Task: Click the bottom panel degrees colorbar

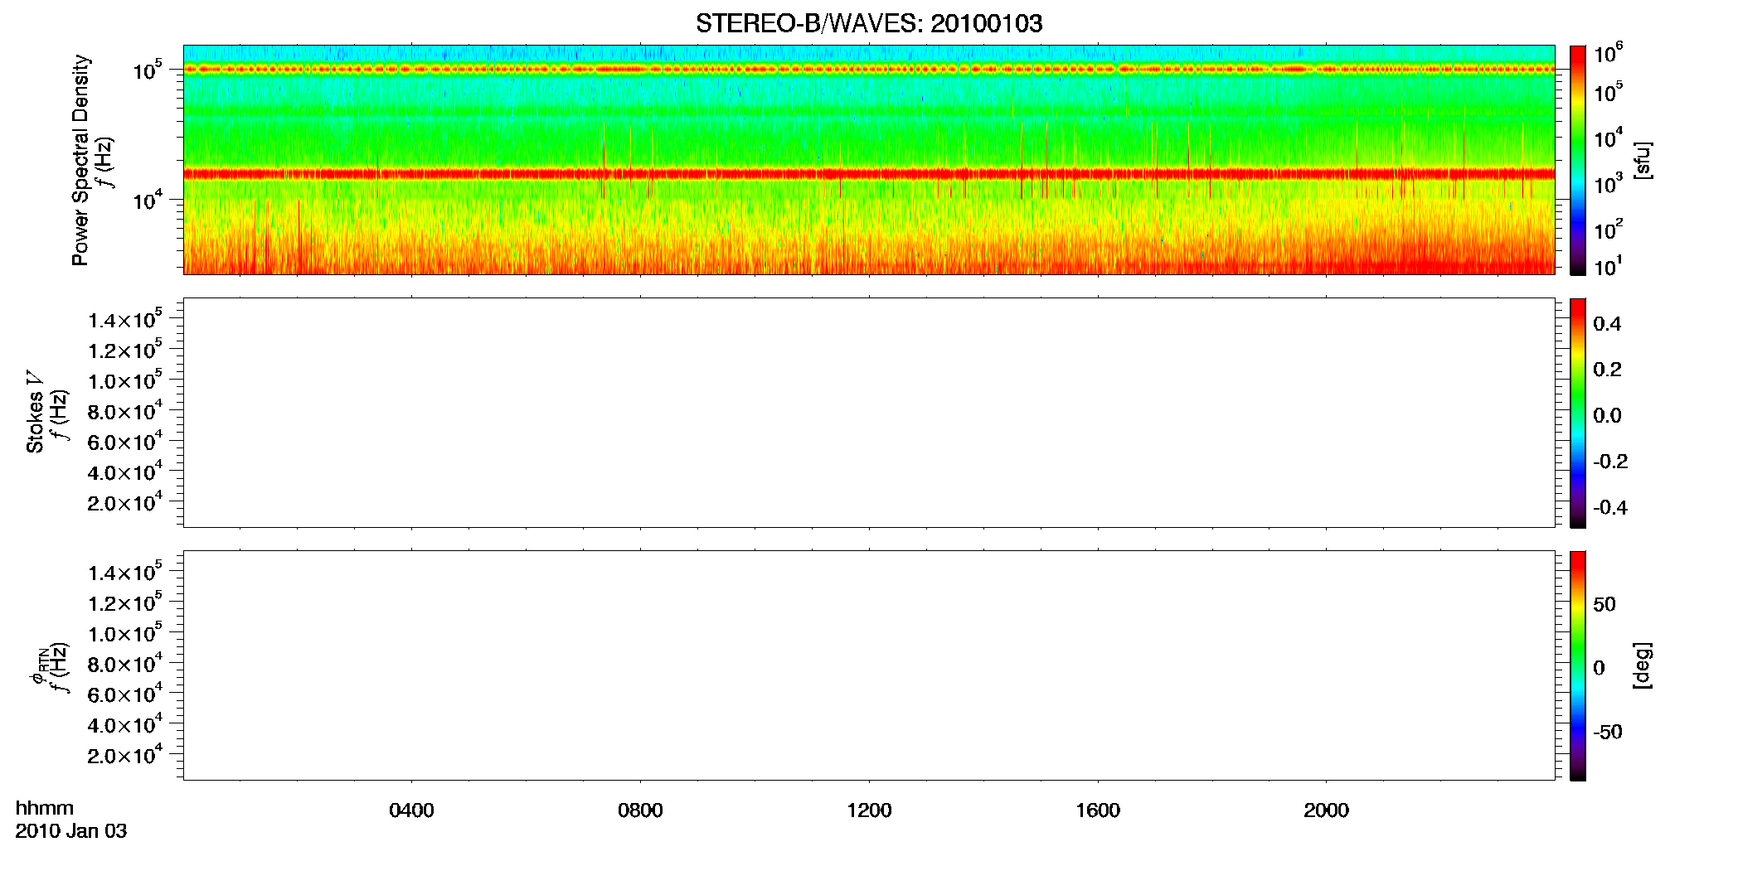Action: (x=1578, y=665)
